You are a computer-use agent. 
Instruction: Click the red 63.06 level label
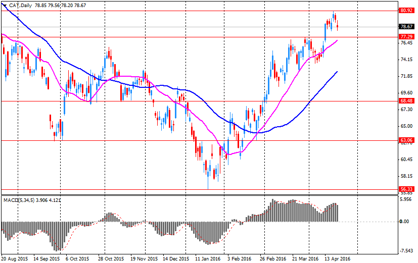[x=406, y=140]
